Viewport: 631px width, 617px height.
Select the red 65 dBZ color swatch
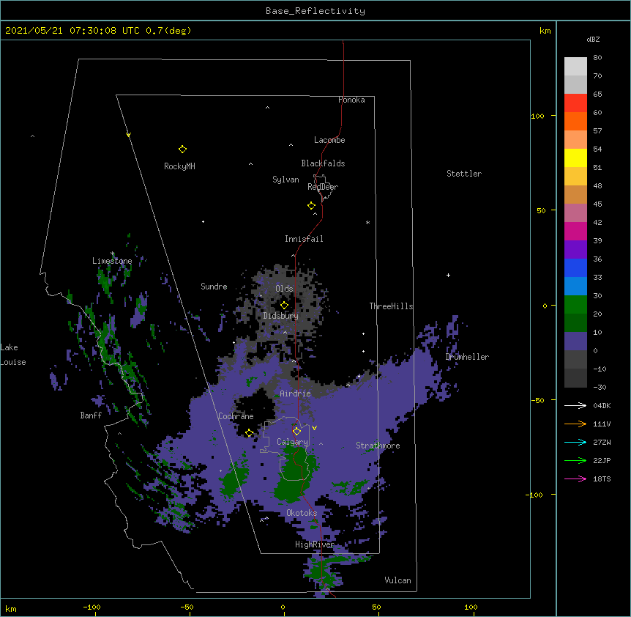coord(575,103)
